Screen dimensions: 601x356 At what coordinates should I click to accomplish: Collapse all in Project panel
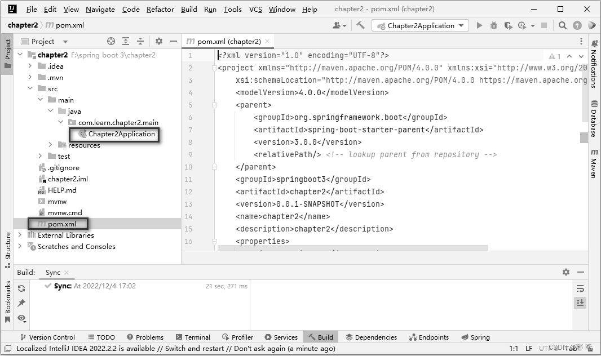(x=140, y=41)
